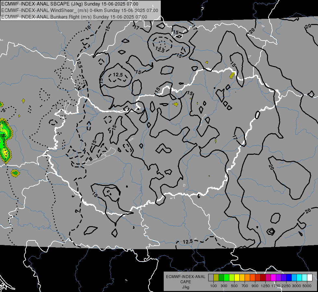This screenshot has height=292, width=318.
Task: Pick the olive swatch in the CAPE legend
Action: [x=216, y=278]
